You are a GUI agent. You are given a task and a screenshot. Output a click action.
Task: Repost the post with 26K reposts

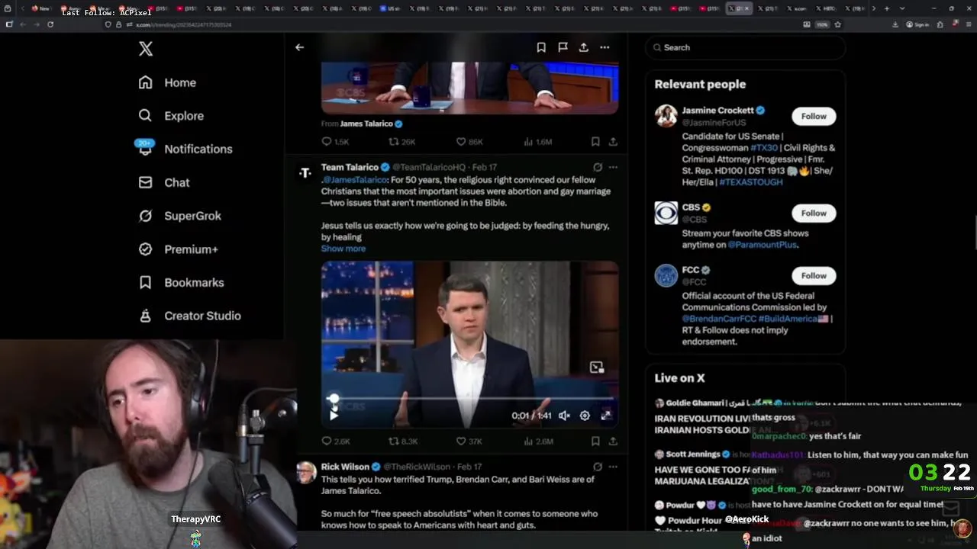pyautogui.click(x=401, y=142)
